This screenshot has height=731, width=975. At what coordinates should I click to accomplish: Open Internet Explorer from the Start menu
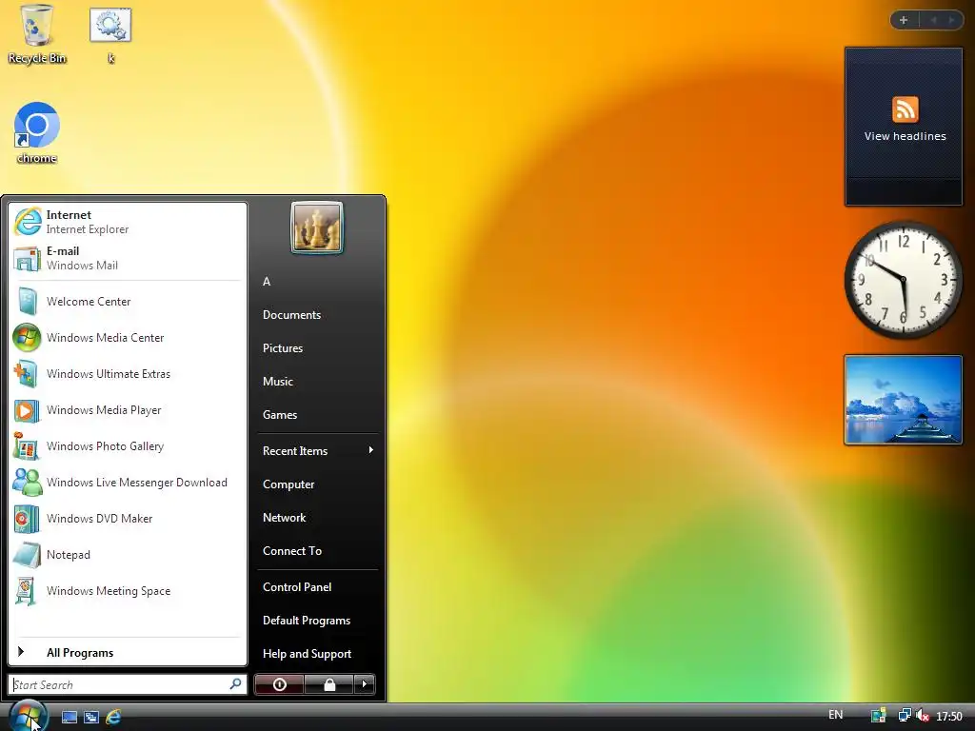(128, 222)
